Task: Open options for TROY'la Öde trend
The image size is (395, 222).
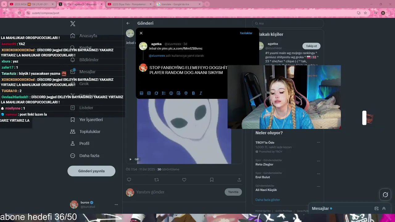Action: (x=318, y=142)
